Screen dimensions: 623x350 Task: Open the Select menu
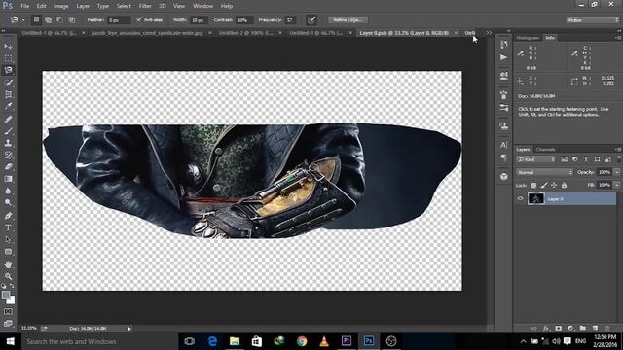click(x=124, y=6)
